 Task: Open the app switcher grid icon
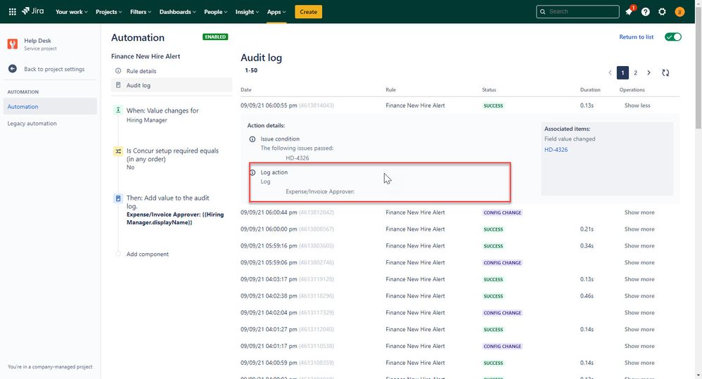click(x=13, y=12)
